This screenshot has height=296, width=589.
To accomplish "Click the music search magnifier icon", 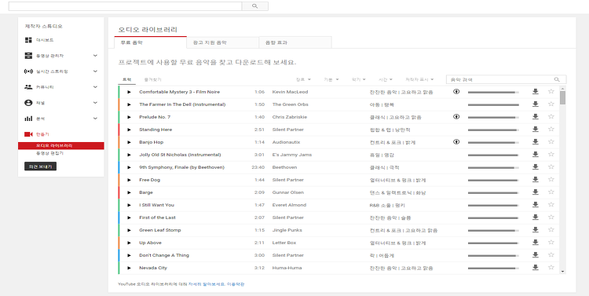I will coord(557,79).
